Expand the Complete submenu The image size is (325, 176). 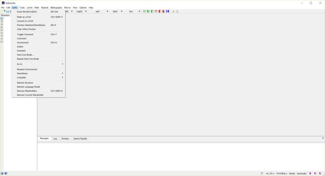tap(38, 77)
